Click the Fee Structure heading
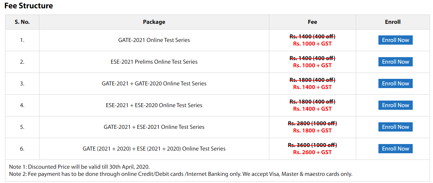 pyautogui.click(x=29, y=6)
